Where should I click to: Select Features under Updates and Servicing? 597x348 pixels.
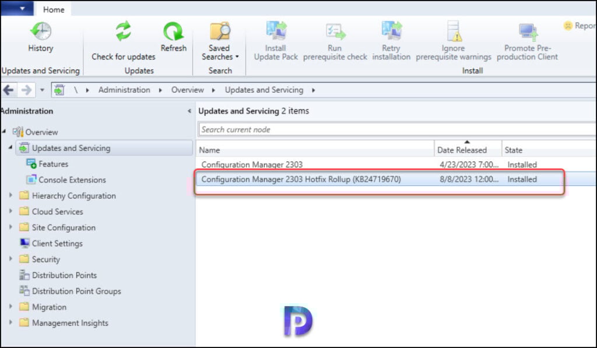coord(53,164)
